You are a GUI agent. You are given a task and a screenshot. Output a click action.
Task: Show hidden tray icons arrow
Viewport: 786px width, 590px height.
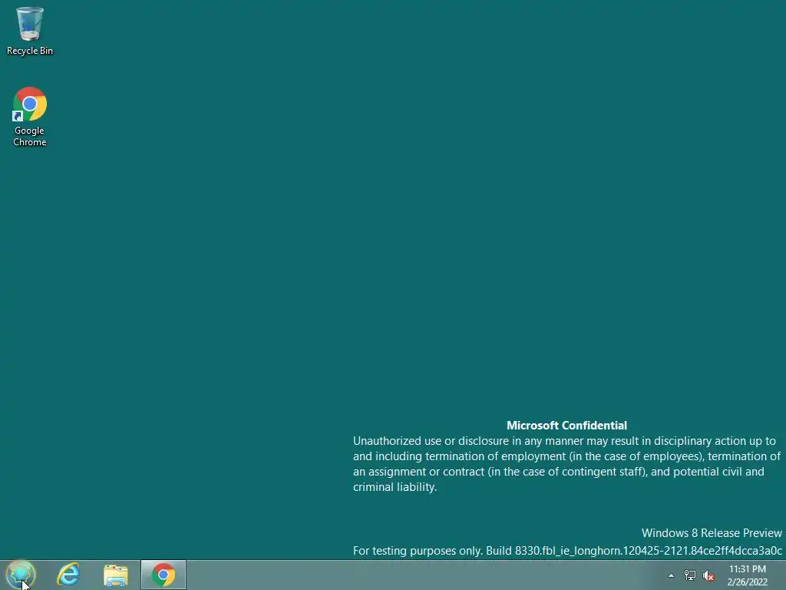point(671,575)
